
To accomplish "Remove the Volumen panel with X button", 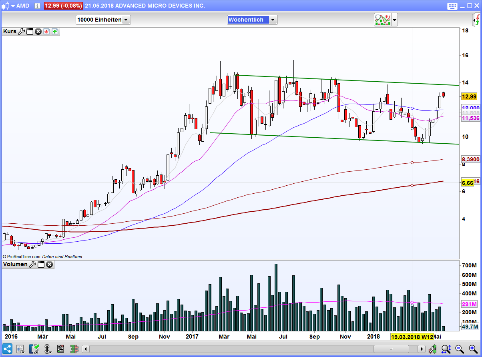I will (x=49, y=265).
